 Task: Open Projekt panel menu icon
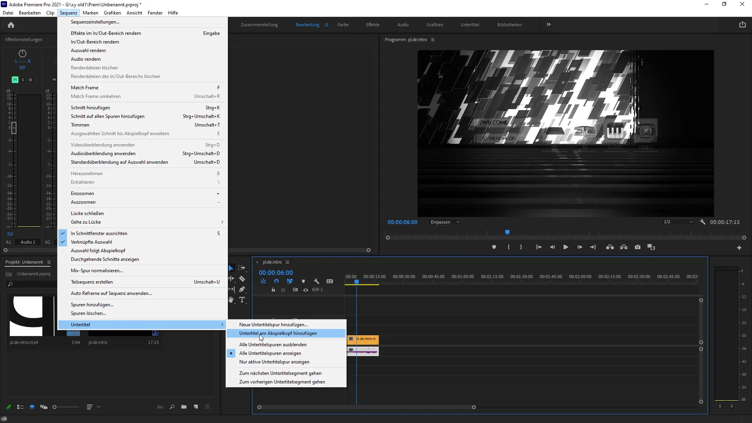click(49, 262)
